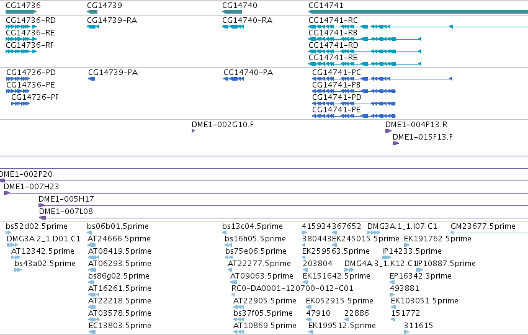Pick the AT22277.5prime EST label
Image resolution: width=528 pixels, height=335 pixels.
tap(259, 264)
